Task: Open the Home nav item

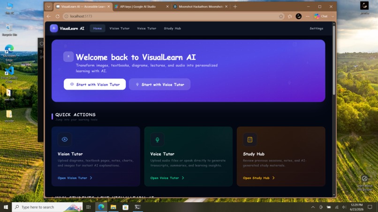Action: pos(98,29)
